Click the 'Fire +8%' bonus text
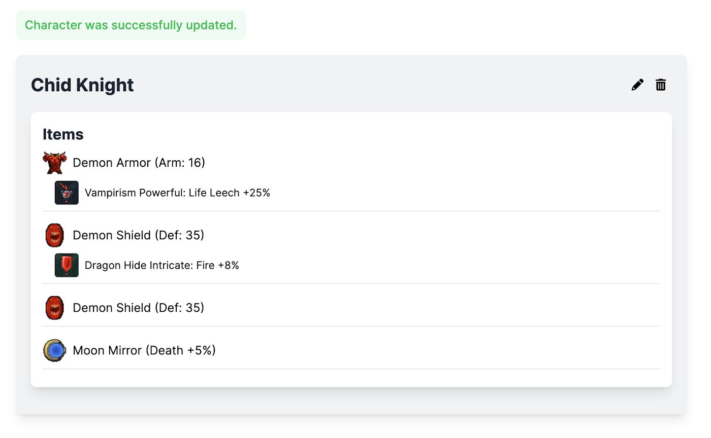Image resolution: width=711 pixels, height=438 pixels. click(x=218, y=265)
